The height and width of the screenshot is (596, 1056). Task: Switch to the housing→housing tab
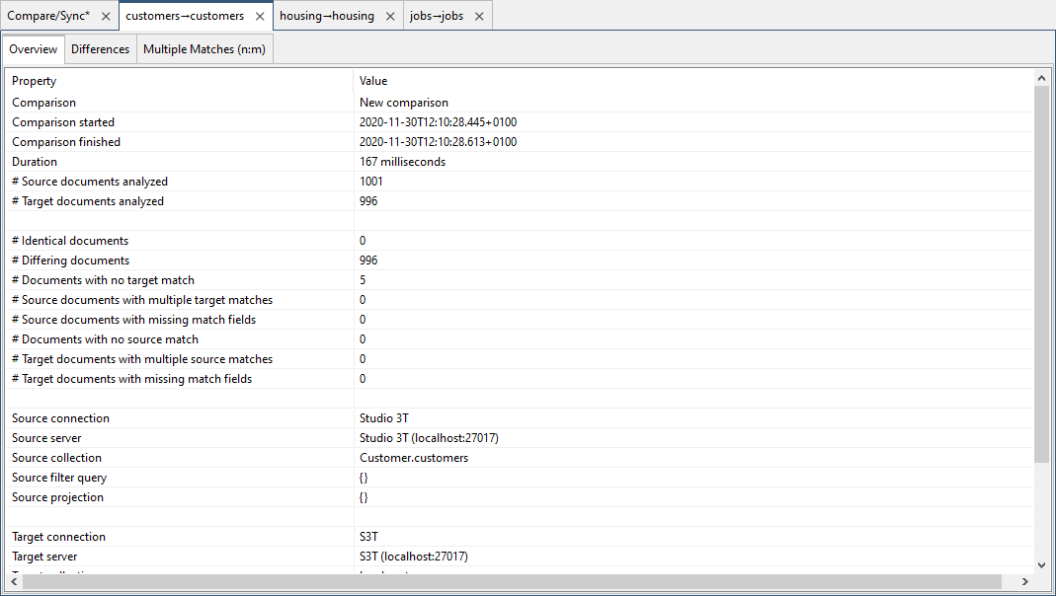click(326, 15)
